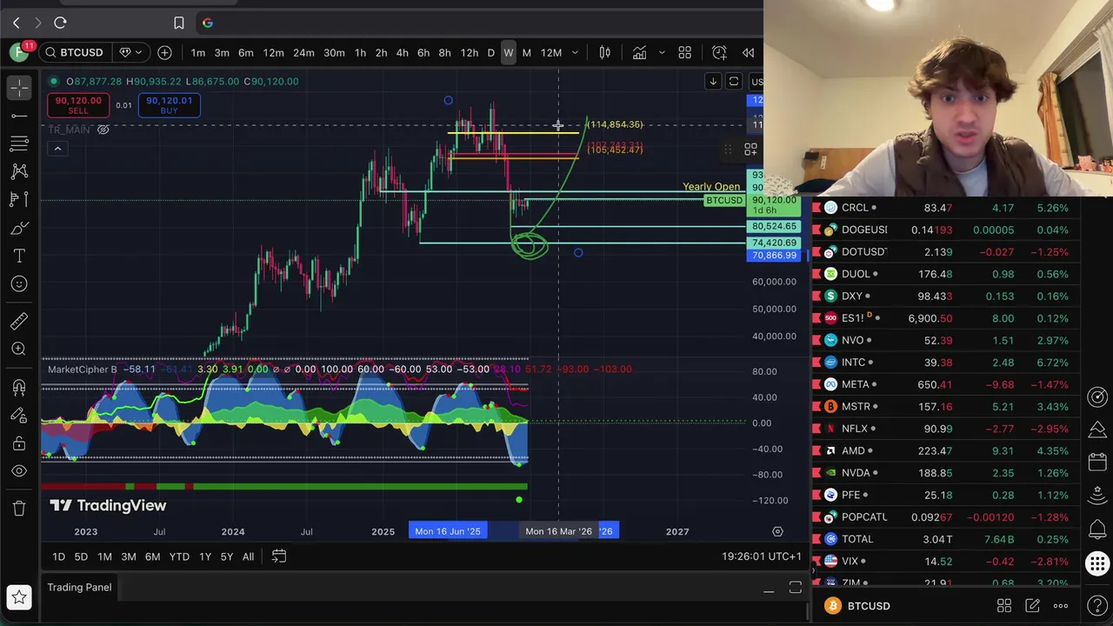
Task: Click the BTCUSD details edit note icon
Action: pos(1032,606)
